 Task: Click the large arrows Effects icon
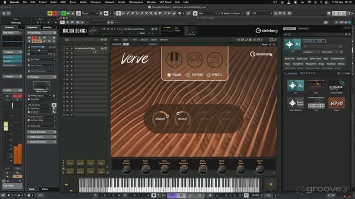215,59
